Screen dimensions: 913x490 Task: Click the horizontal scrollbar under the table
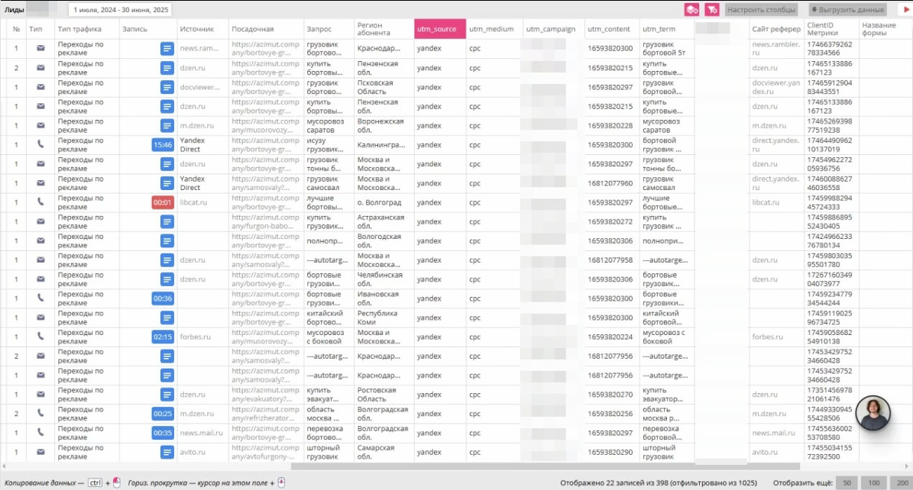[545, 466]
